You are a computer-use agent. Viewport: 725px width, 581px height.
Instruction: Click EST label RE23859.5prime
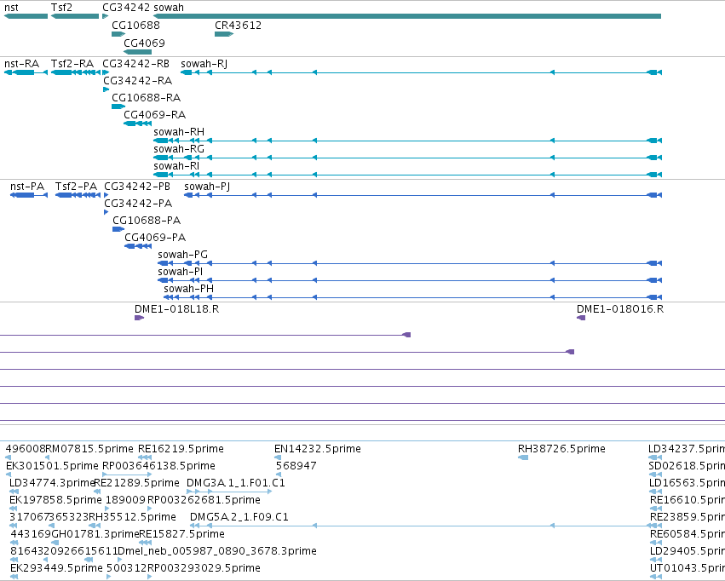tap(688, 516)
